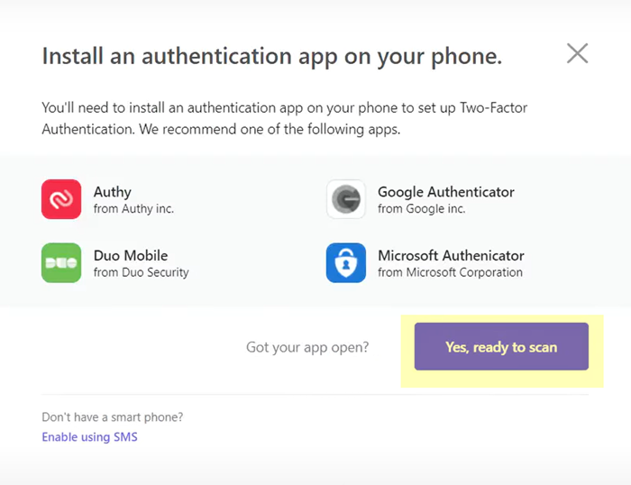
Task: Click the "from Google inc." publisher text
Action: pyautogui.click(x=421, y=208)
